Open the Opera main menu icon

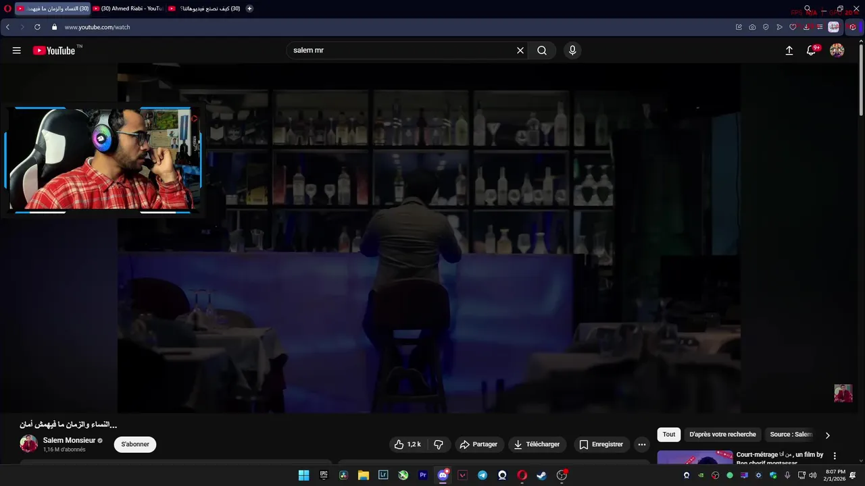pos(7,9)
